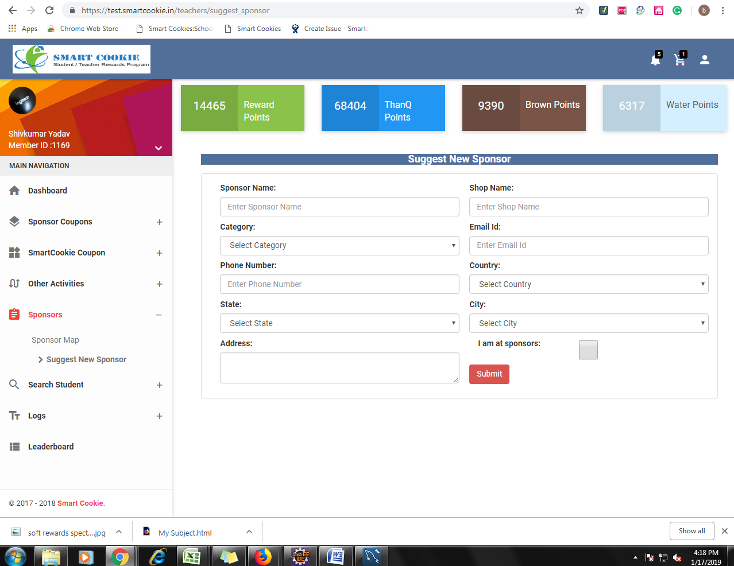Screen dimensions: 734x566
Task: Open the shopping cart icon
Action: click(679, 60)
